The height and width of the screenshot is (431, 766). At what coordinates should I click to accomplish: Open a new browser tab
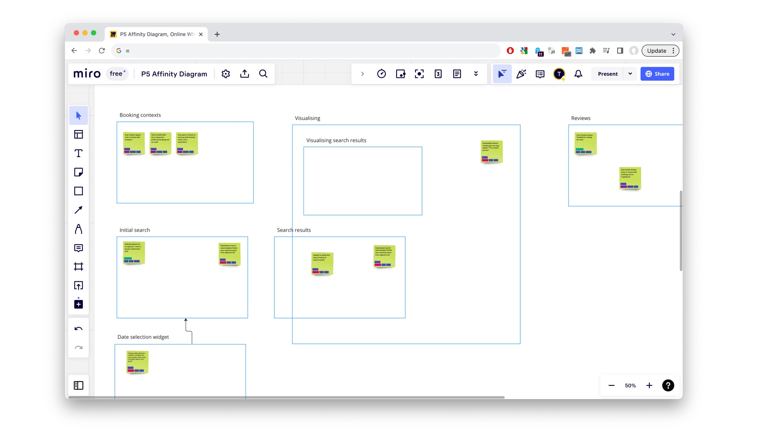coord(217,34)
